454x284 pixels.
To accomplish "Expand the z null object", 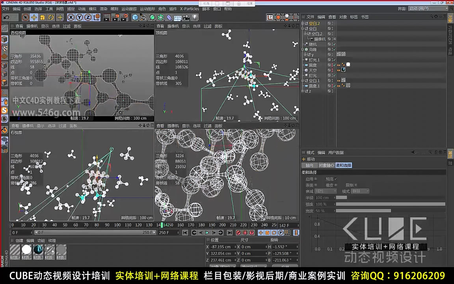I will tap(303, 91).
